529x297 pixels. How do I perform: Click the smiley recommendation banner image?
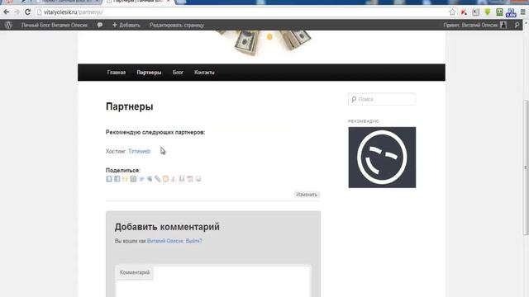(382, 158)
